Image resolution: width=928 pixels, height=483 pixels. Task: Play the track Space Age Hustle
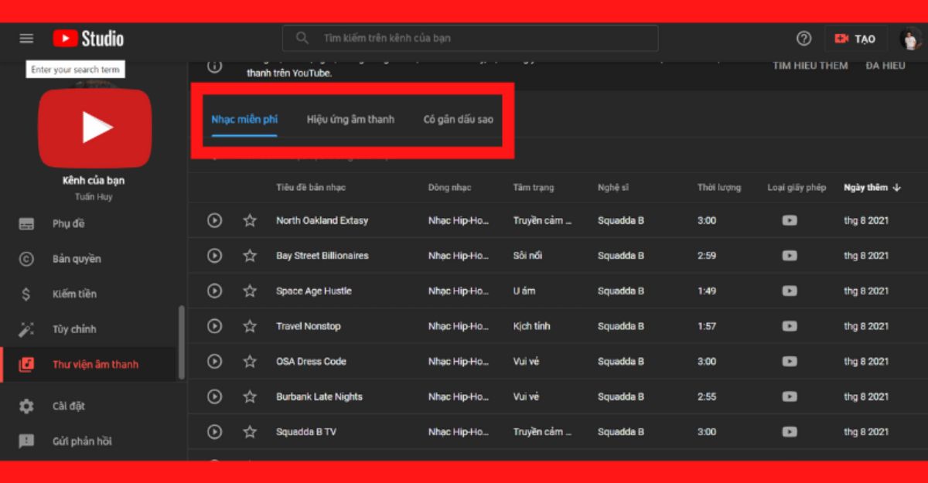pos(215,291)
